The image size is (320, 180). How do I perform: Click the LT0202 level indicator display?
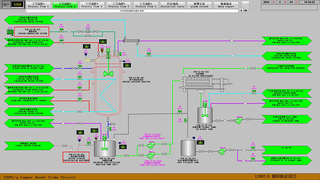[123, 147]
